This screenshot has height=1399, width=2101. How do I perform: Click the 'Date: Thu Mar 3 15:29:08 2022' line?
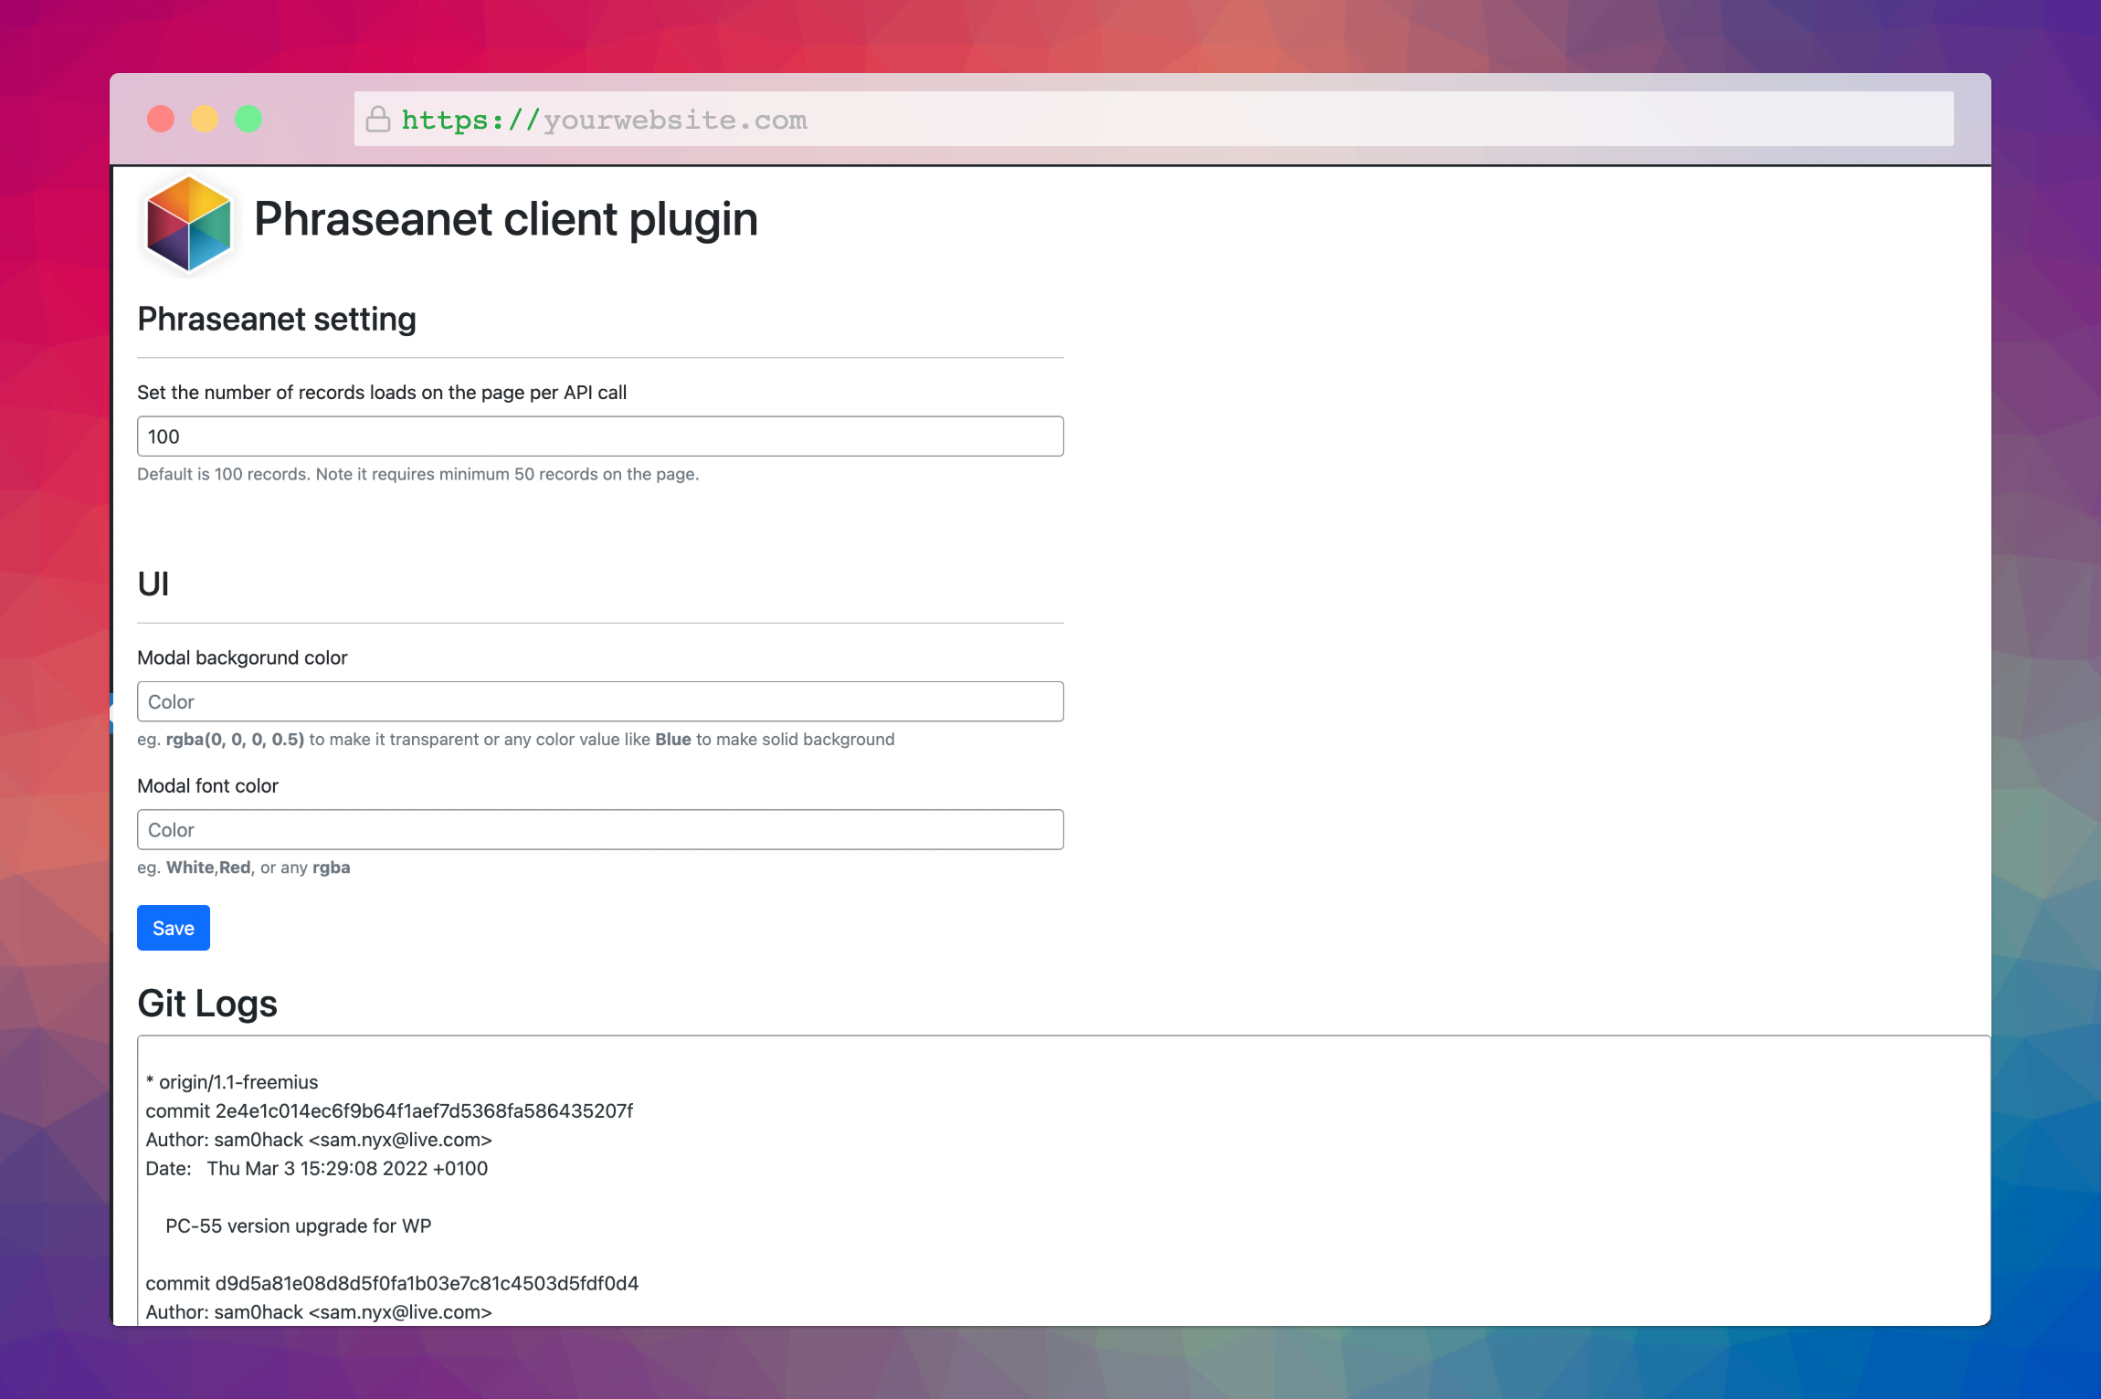[x=317, y=1169]
